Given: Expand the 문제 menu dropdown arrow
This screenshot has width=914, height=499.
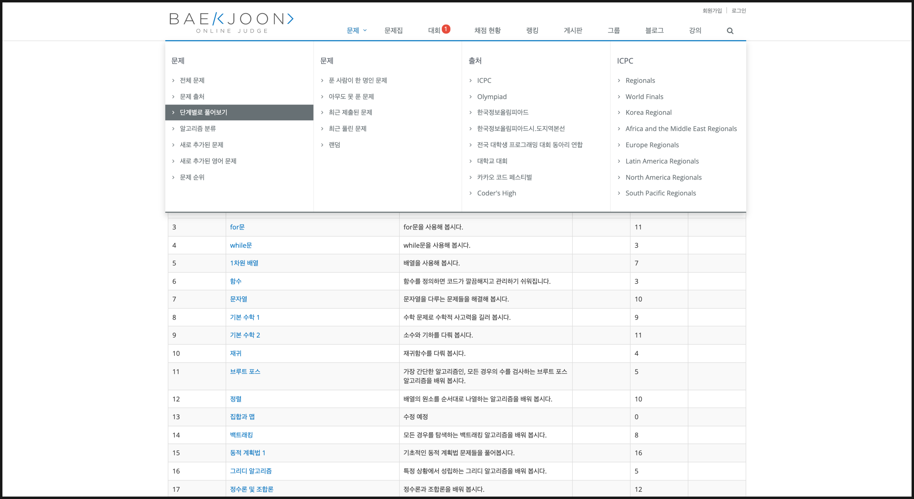Looking at the screenshot, I should [x=365, y=31].
